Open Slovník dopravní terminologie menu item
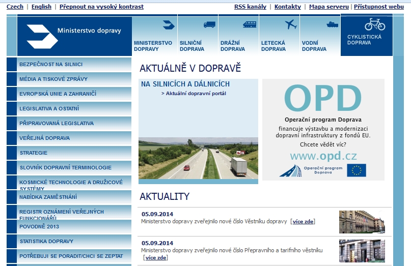 (x=69, y=167)
